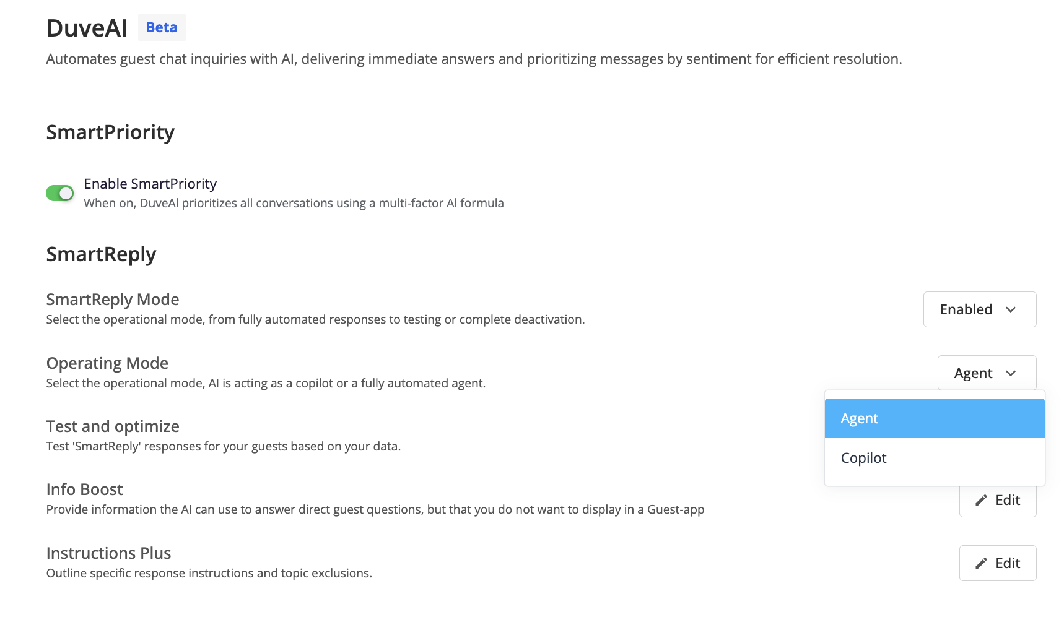Click the Instructions Plus heading
Viewport: 1064px width, 625px height.
tap(108, 553)
